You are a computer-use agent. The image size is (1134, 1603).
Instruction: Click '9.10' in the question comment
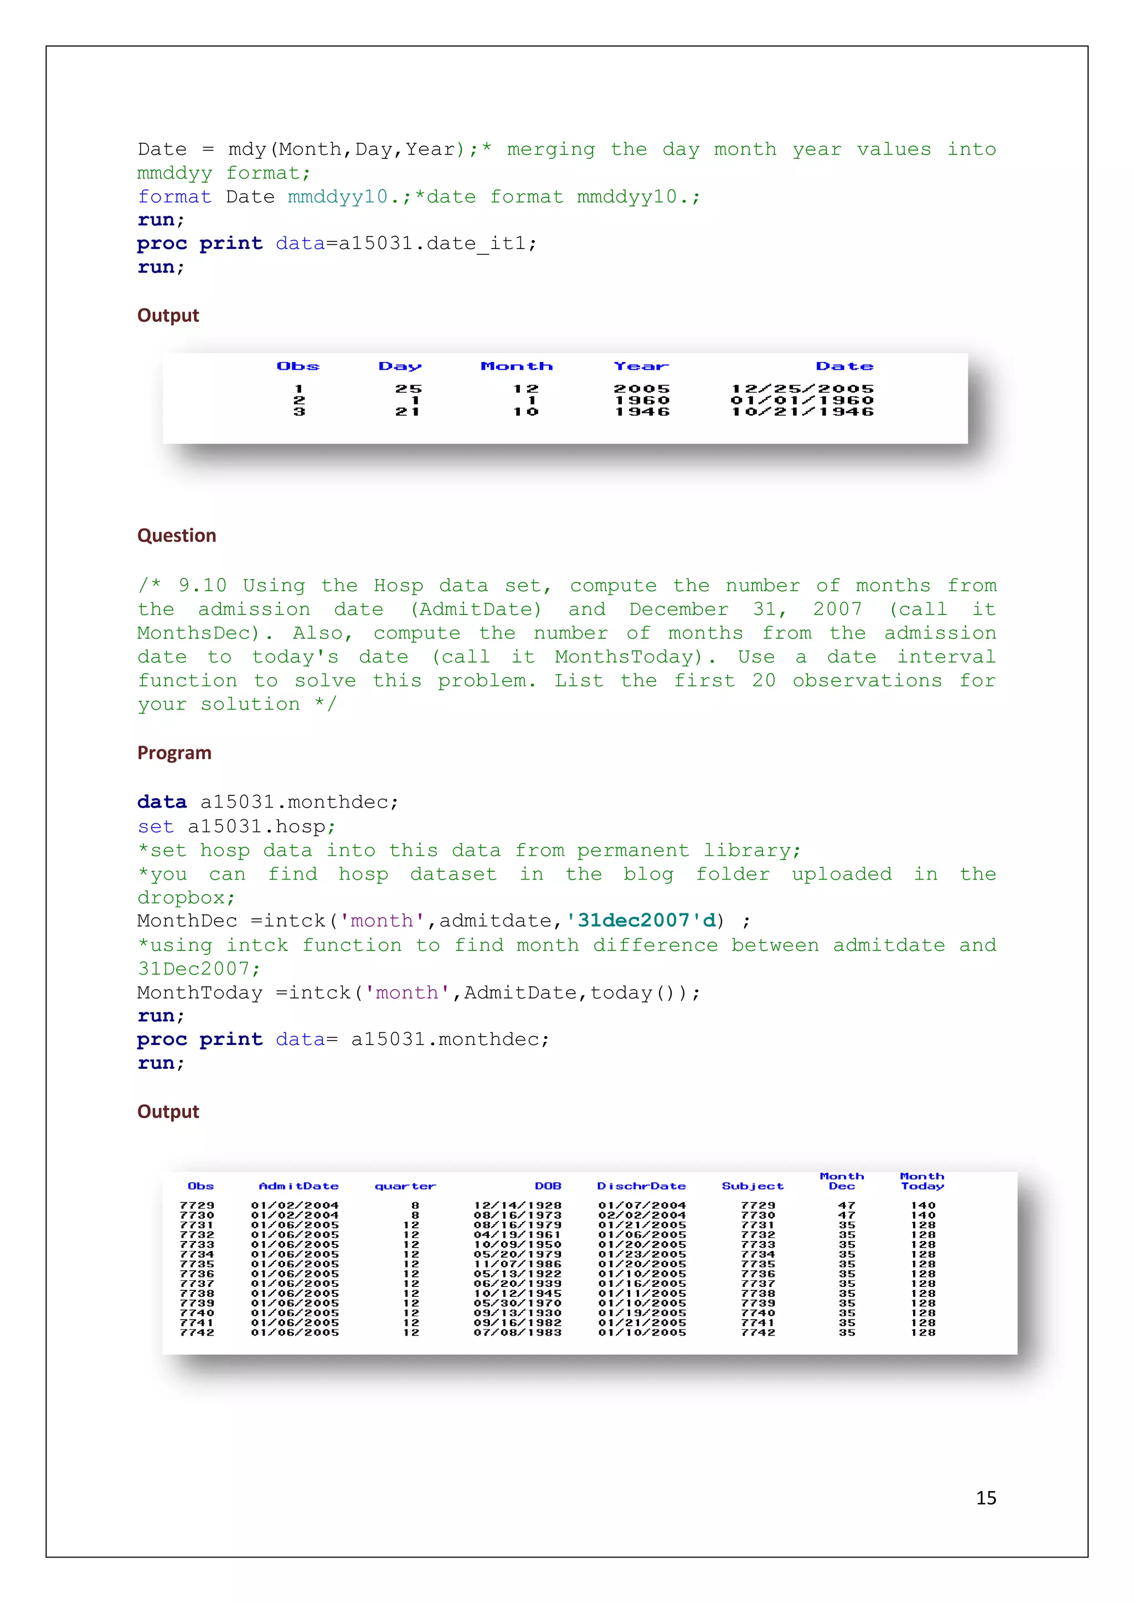(203, 585)
